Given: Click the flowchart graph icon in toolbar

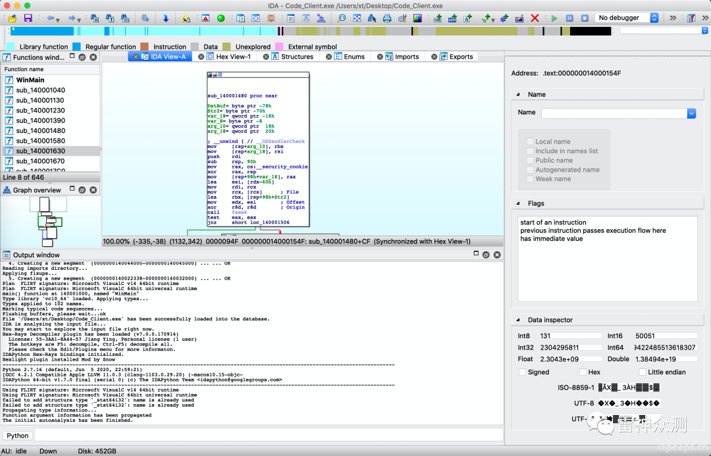Looking at the screenshot, I should click(321, 18).
